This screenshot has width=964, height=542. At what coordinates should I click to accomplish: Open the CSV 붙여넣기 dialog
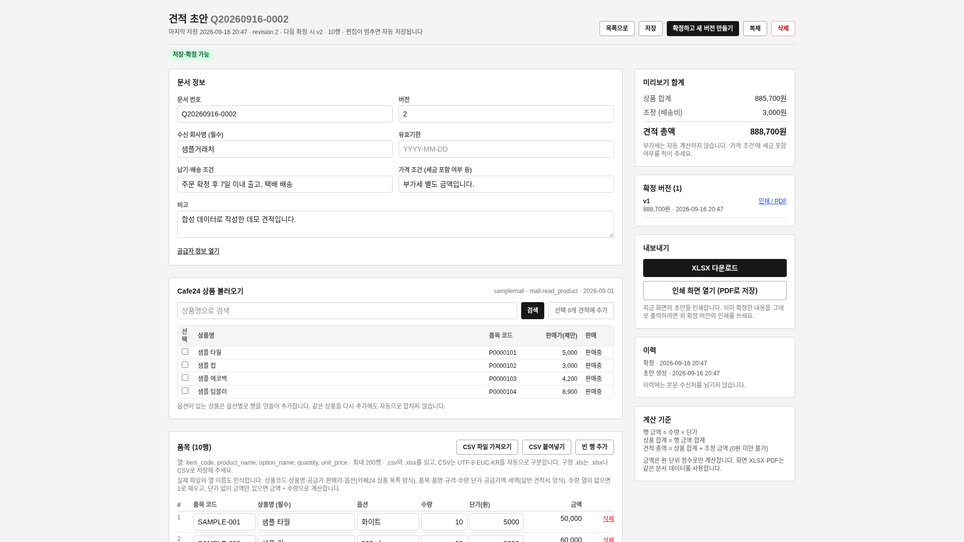[546, 447]
